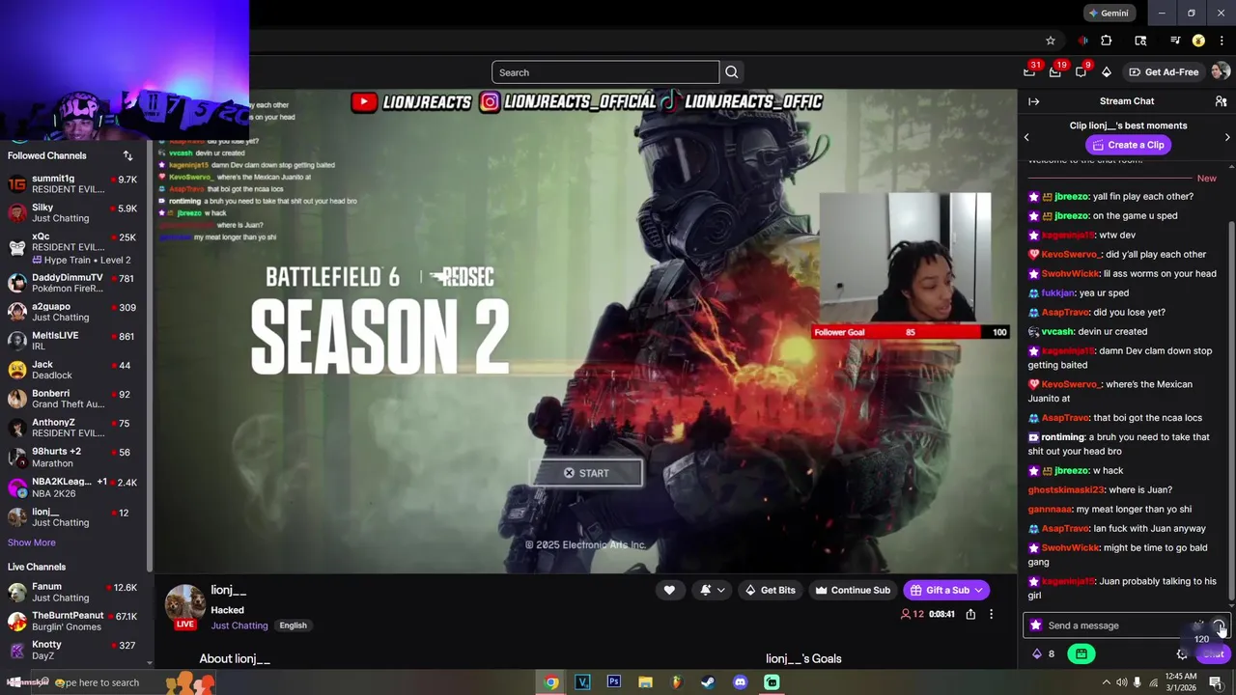Go to next chat highlight card
The image size is (1236, 695).
(x=1227, y=137)
